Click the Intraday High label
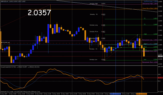The width and height of the screenshot is (163, 95). (94, 4)
